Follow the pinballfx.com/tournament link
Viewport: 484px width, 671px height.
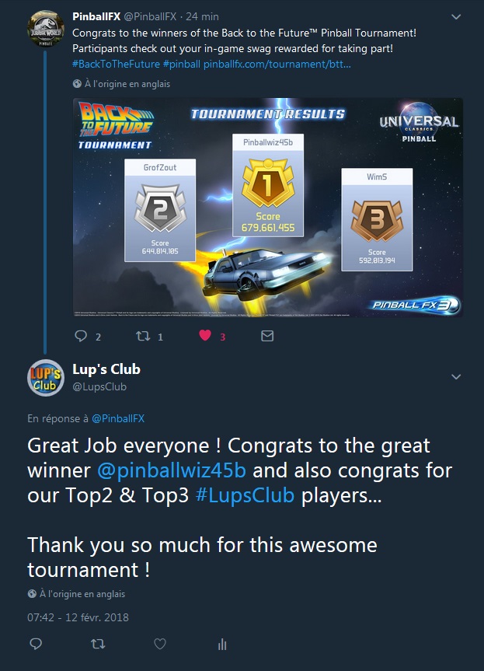pos(277,65)
